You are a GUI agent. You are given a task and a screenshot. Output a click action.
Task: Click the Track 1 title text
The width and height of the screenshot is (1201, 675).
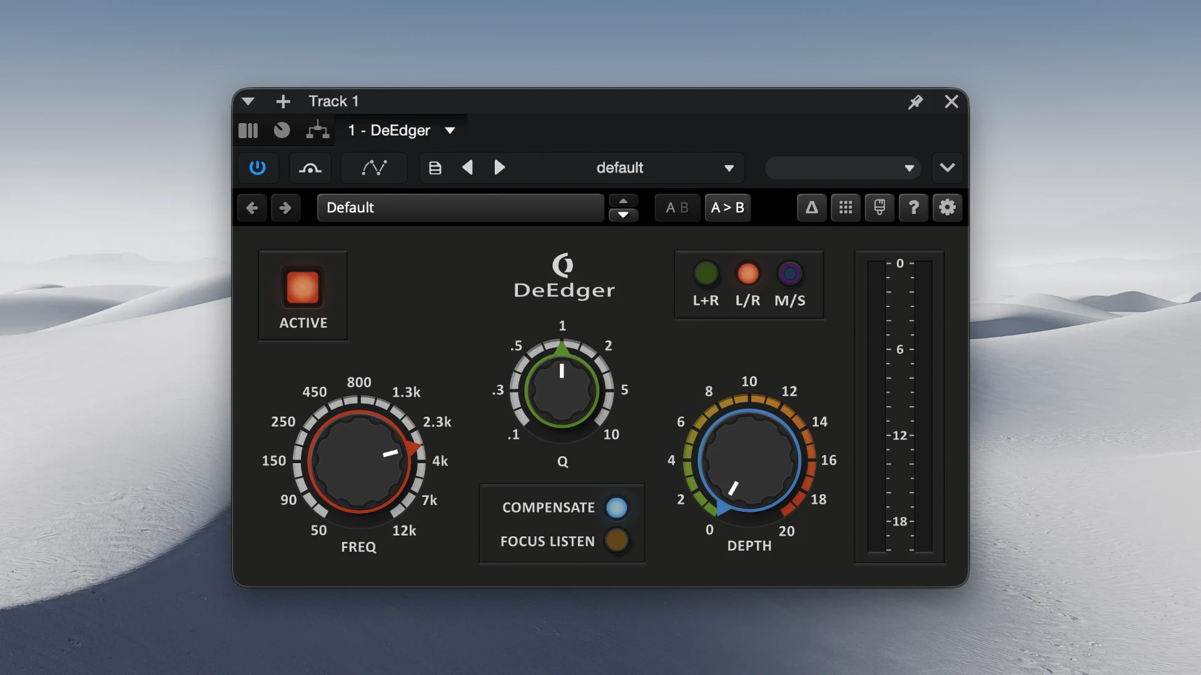click(333, 101)
